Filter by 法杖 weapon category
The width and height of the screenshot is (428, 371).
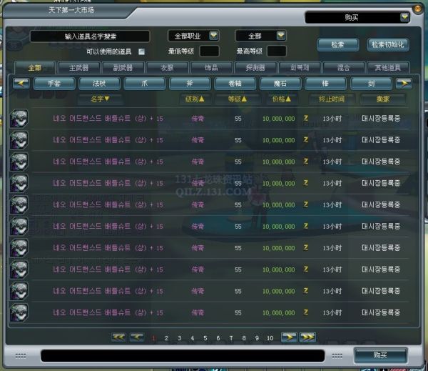click(99, 83)
